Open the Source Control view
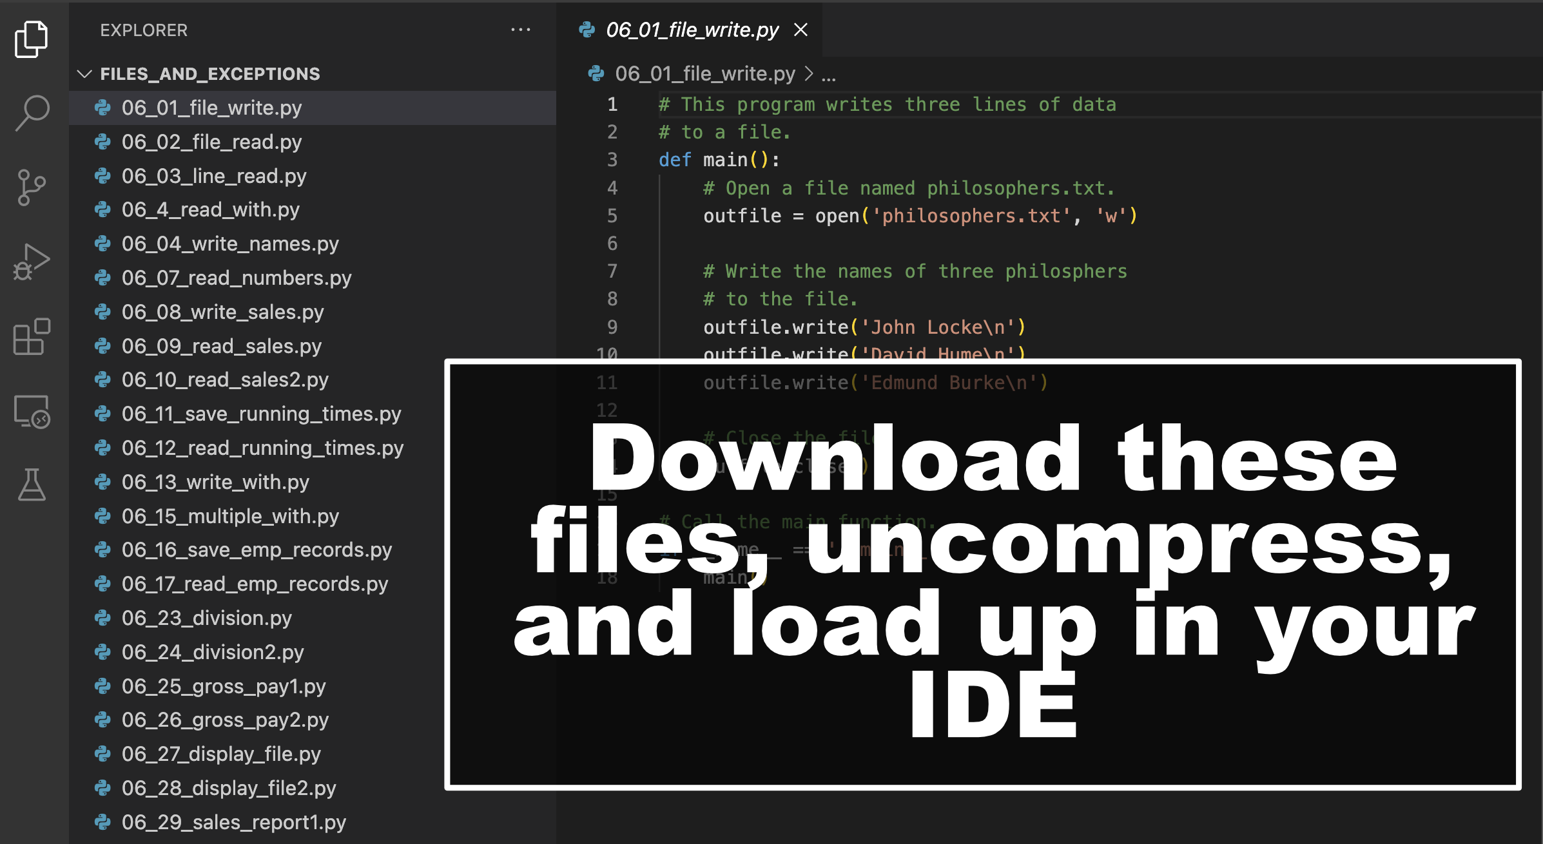Viewport: 1543px width, 844px height. (x=31, y=187)
